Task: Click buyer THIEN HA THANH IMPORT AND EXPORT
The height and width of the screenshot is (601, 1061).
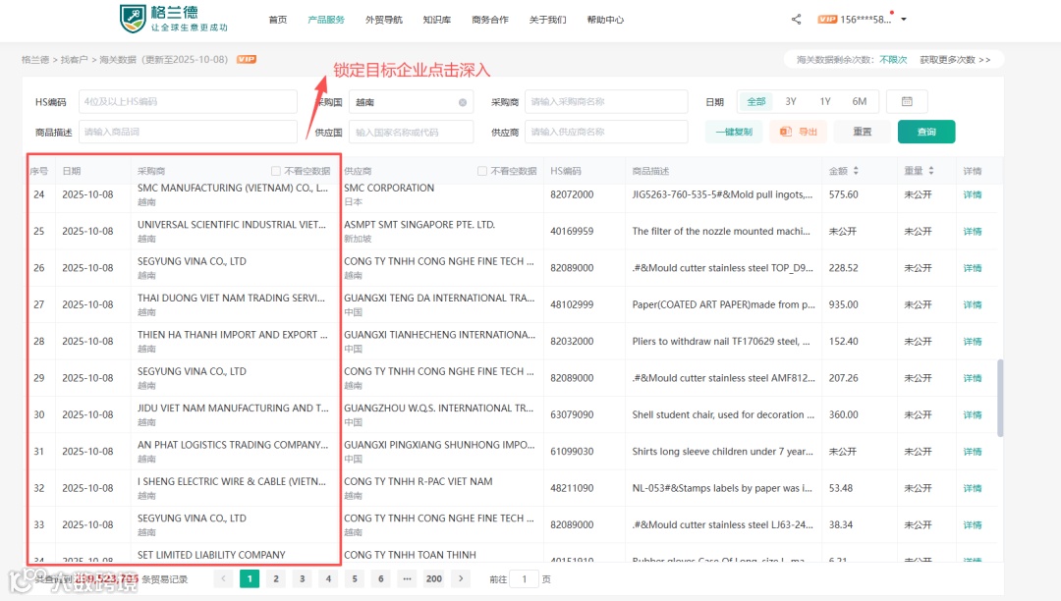Action: click(x=233, y=335)
